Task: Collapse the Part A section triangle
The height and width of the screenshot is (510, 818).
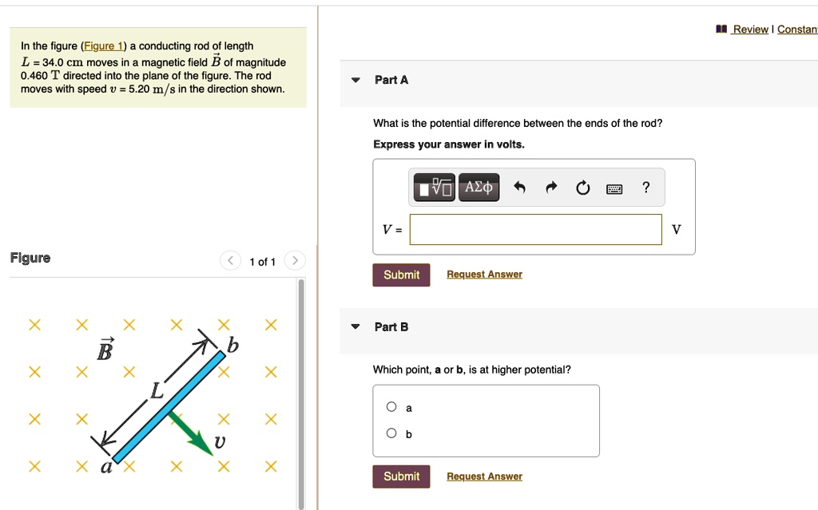Action: [355, 81]
